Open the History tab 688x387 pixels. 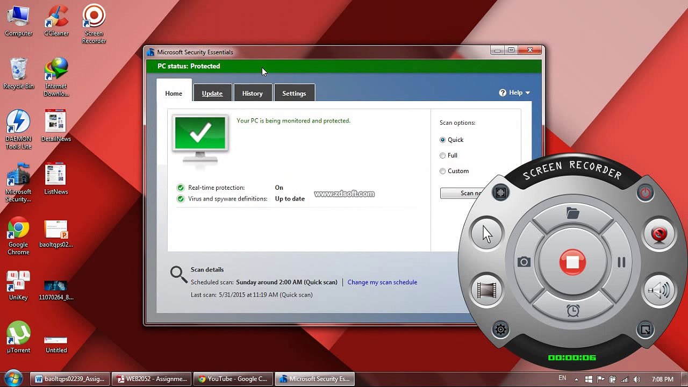[x=253, y=93]
